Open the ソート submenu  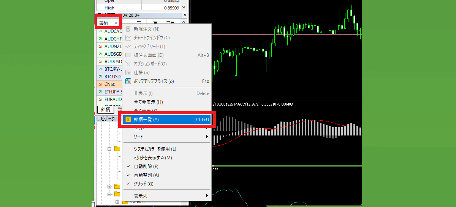pos(166,137)
